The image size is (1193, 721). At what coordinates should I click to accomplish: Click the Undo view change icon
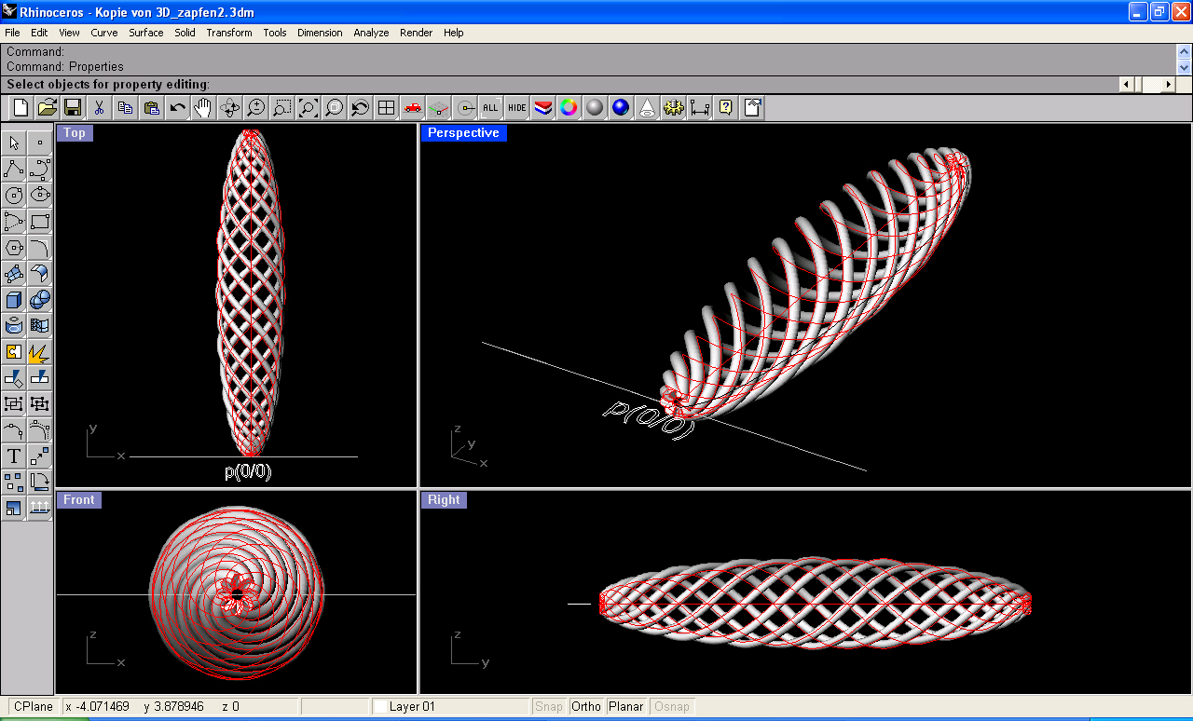pyautogui.click(x=360, y=108)
